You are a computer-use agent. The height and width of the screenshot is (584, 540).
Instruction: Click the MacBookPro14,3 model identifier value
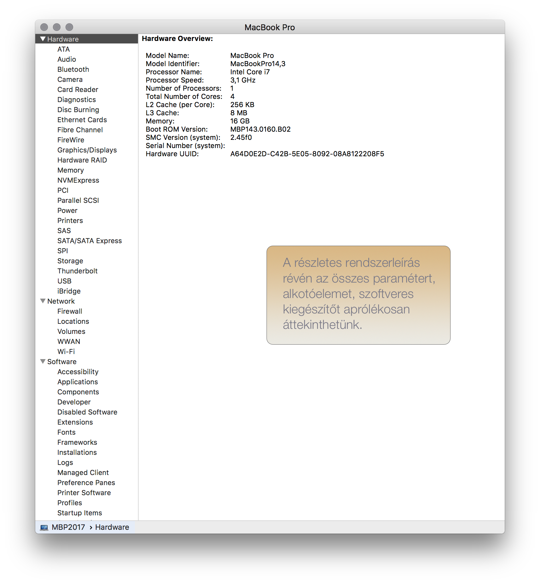pos(258,64)
